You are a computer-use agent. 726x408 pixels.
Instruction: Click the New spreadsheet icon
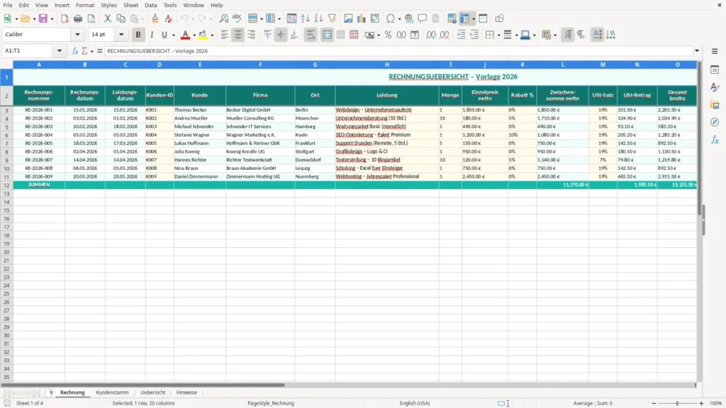[x=7, y=18]
